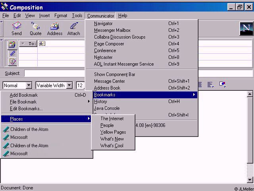Select Show Component Bar

pos(142,74)
